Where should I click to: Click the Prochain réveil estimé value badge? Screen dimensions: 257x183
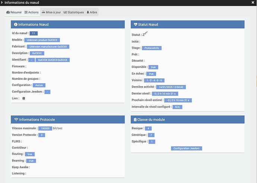click(178, 100)
